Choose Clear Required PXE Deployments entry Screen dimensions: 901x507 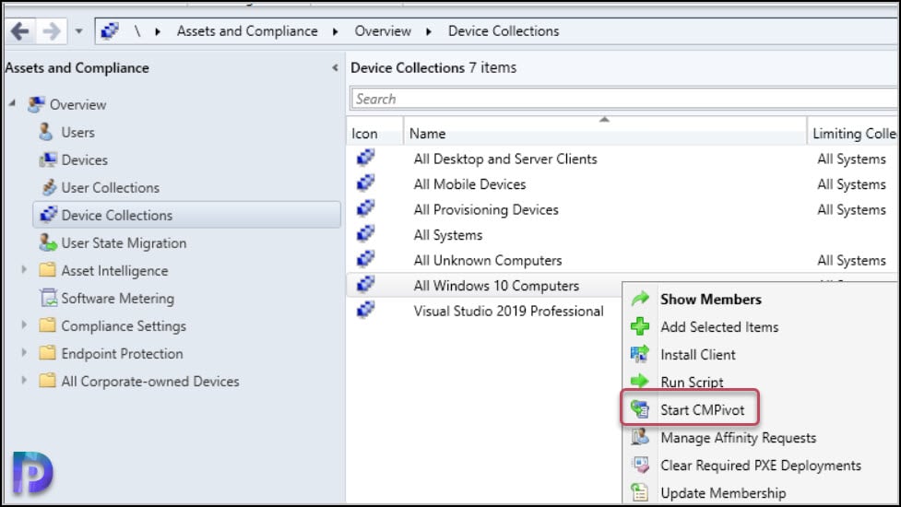pyautogui.click(x=762, y=466)
